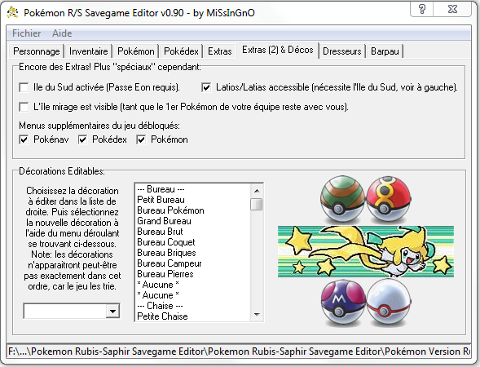
Task: Uncheck the Pokénav menu checkbox
Action: point(24,139)
